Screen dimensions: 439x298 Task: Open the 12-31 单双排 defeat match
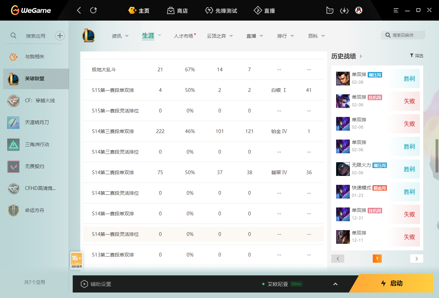[377, 214]
